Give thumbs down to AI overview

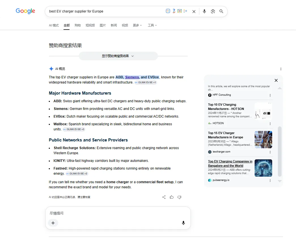coord(179,197)
